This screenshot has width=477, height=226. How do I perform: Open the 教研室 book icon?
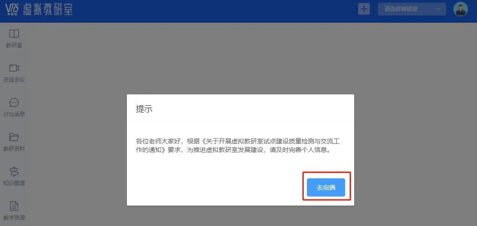14,34
